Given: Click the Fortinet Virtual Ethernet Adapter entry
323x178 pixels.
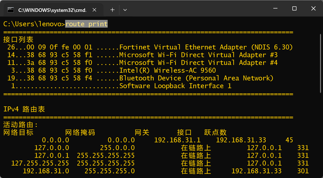Looking at the screenshot, I should click(x=206, y=47).
